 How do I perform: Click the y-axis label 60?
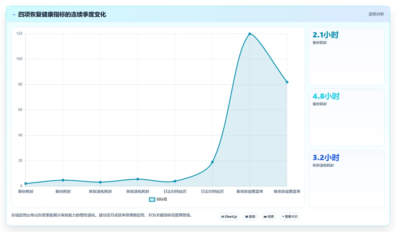pos(20,110)
